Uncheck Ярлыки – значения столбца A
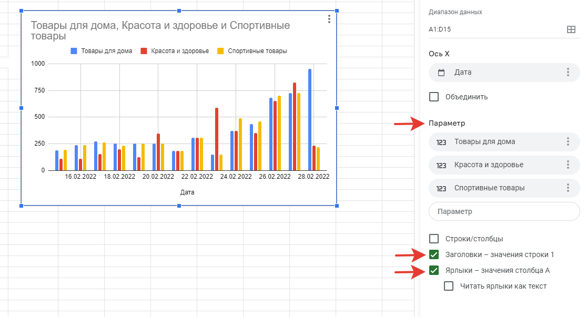587x317 pixels. pyautogui.click(x=434, y=271)
